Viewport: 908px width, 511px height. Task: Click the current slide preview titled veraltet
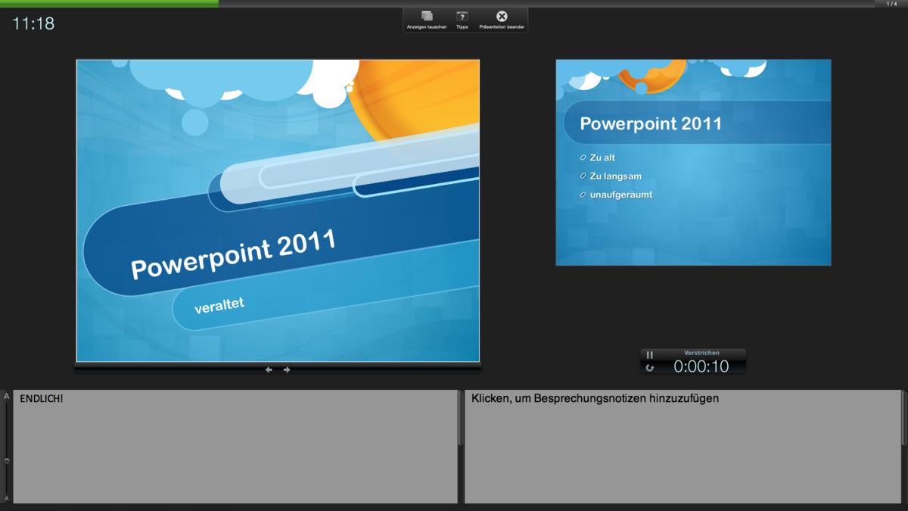[x=278, y=210]
